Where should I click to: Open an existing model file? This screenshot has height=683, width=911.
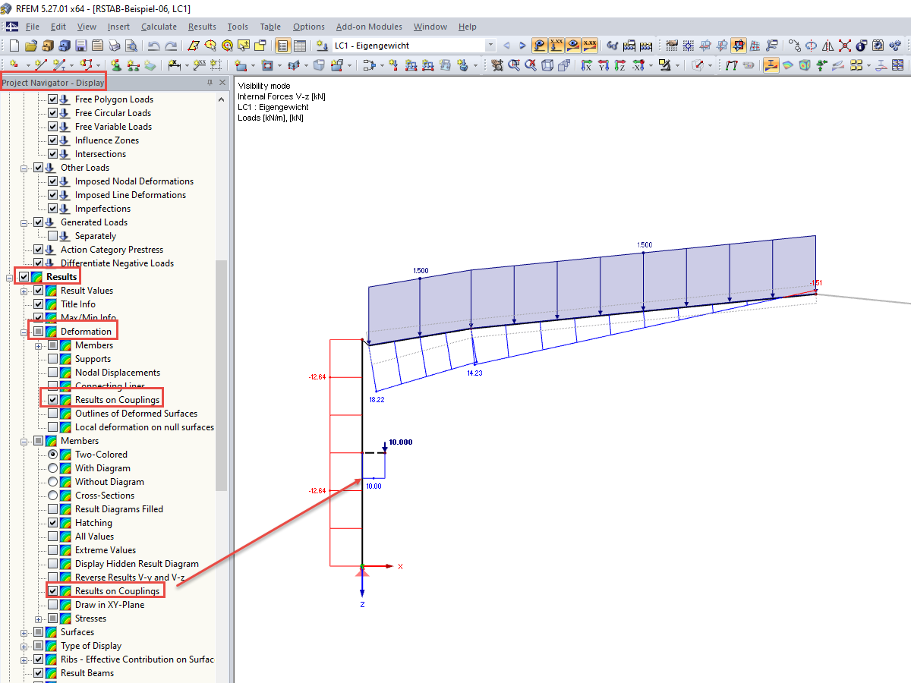(x=30, y=45)
